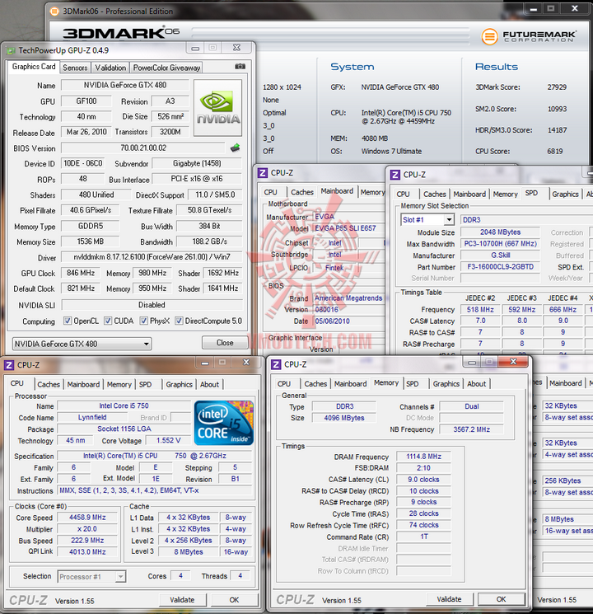Image resolution: width=593 pixels, height=614 pixels.
Task: Click OK in the bottom-left CPU-Z window
Action: click(234, 599)
